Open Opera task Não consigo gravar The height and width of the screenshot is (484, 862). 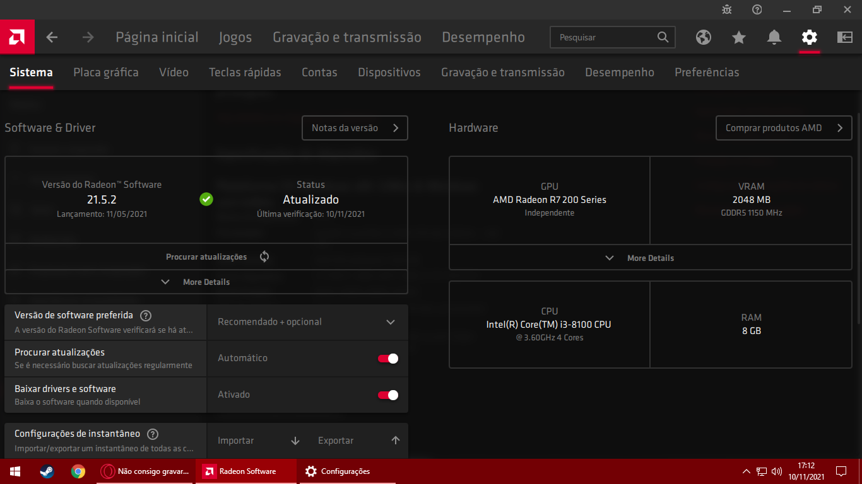coord(145,471)
